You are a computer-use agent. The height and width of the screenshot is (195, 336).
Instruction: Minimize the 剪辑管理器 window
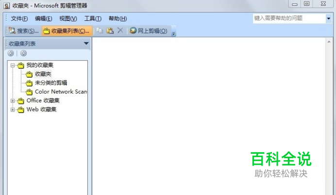[295, 4]
